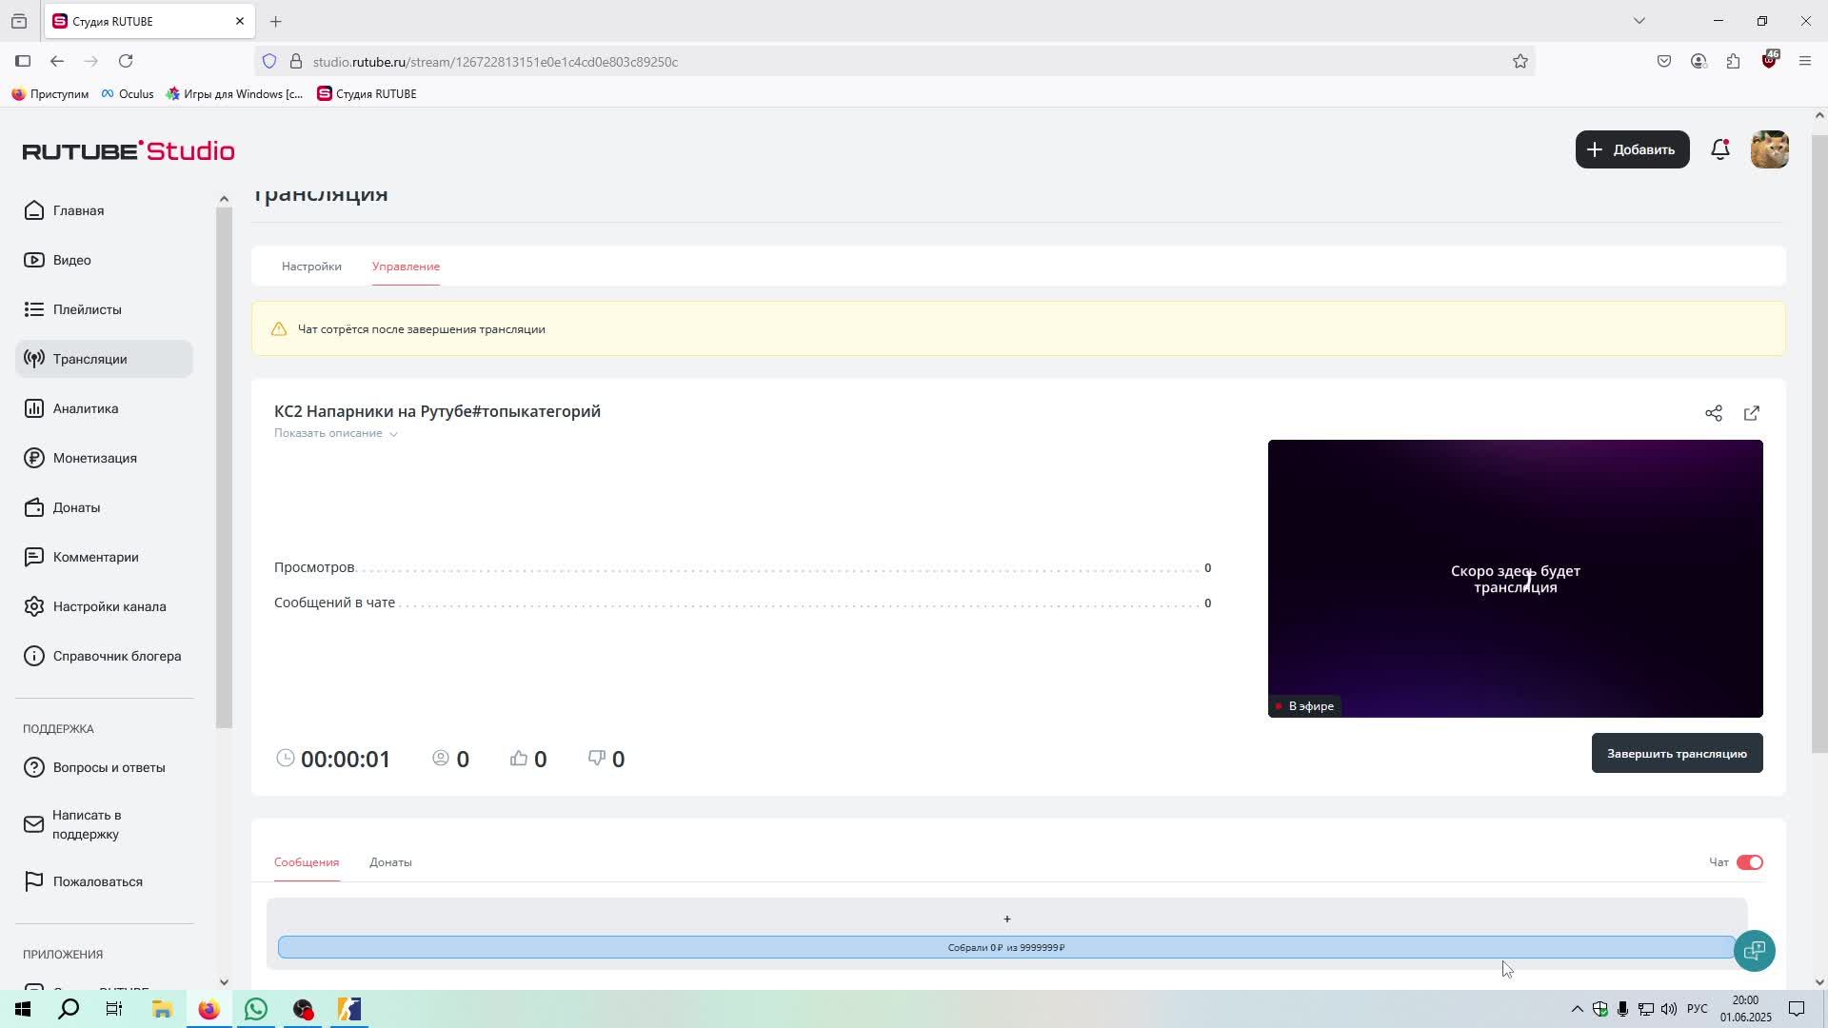Toggle the Чат switch off
Viewport: 1828px width, 1028px height.
point(1750,862)
